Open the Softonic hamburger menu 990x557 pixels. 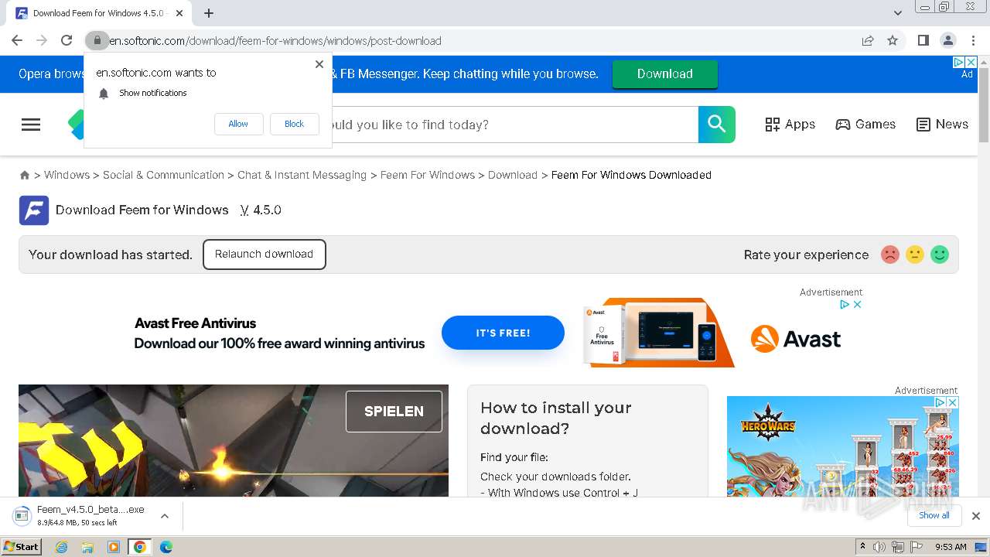pos(31,125)
